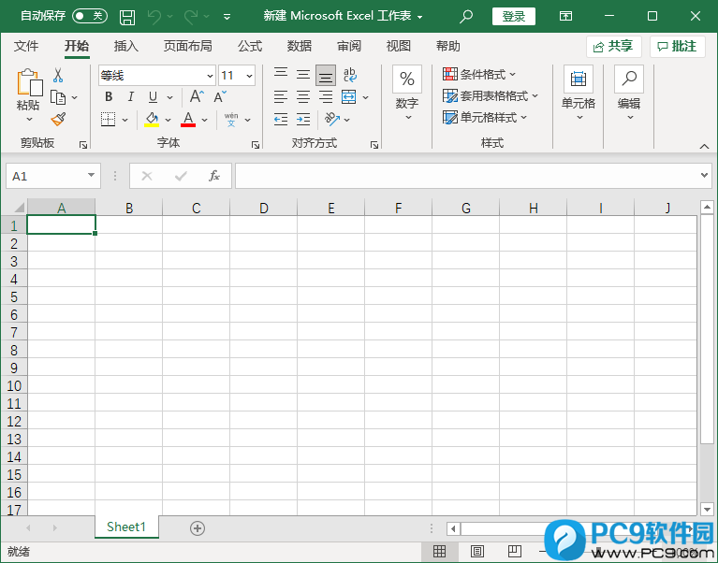Screen dimensions: 718x563
Task: Click the 共享 Share button
Action: coord(613,47)
